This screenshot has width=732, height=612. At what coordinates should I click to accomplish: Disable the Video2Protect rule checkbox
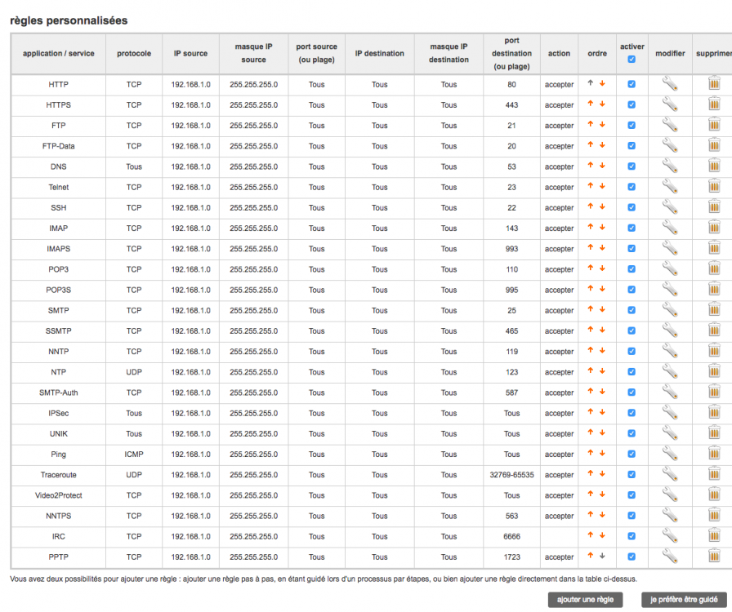[632, 495]
